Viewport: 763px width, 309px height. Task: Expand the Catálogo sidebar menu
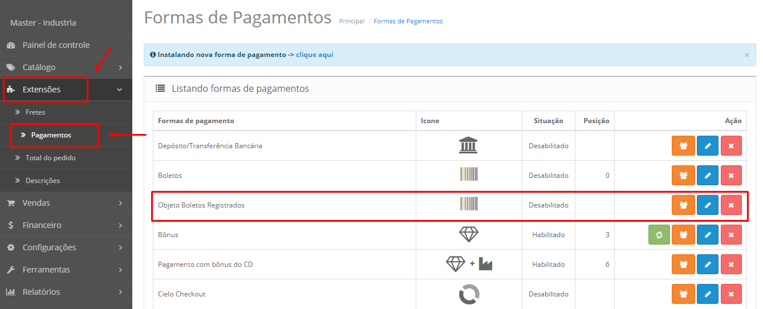point(66,67)
